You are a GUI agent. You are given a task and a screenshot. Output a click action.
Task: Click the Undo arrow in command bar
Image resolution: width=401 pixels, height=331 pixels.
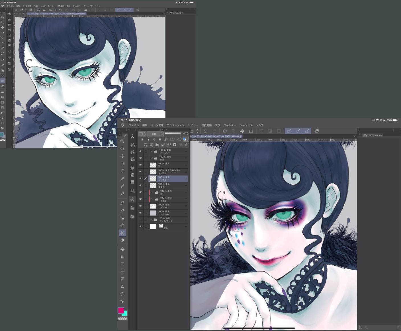[205, 131]
